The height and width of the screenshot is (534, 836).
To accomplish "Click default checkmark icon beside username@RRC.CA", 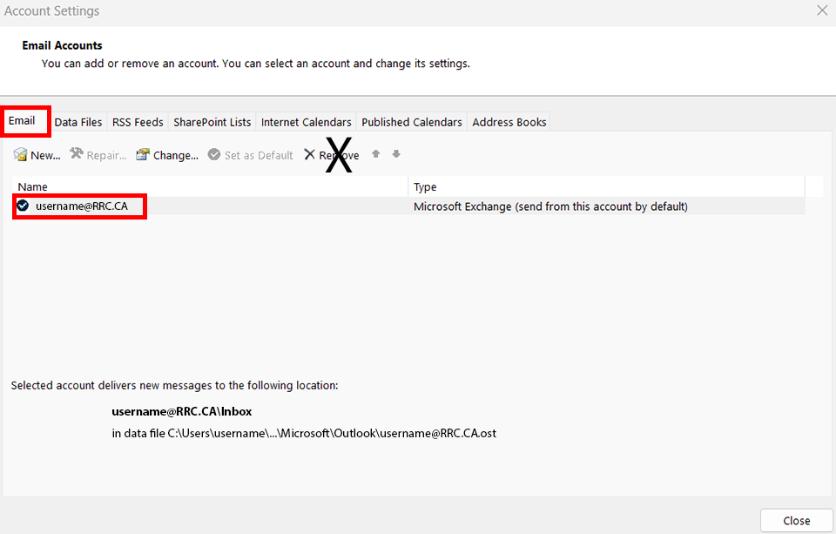I will tap(23, 206).
